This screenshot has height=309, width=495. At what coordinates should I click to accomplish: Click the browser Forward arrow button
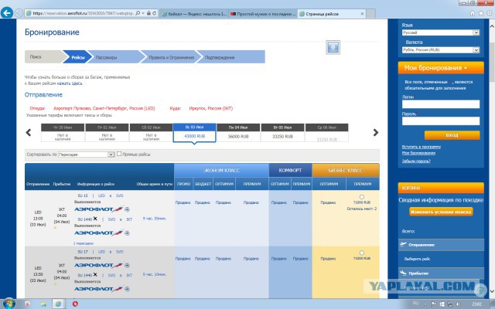pos(19,13)
